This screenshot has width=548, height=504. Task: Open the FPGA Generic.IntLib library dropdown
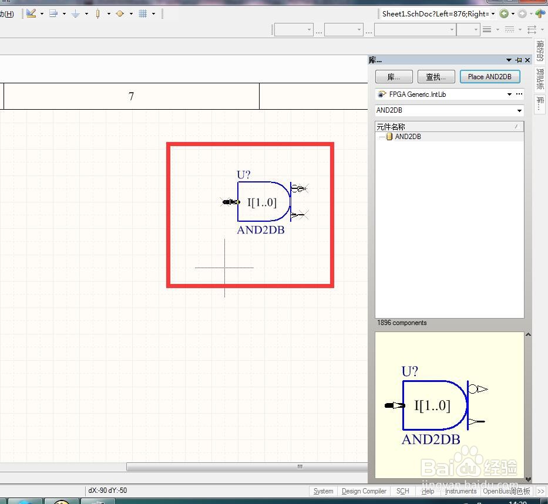coord(509,94)
